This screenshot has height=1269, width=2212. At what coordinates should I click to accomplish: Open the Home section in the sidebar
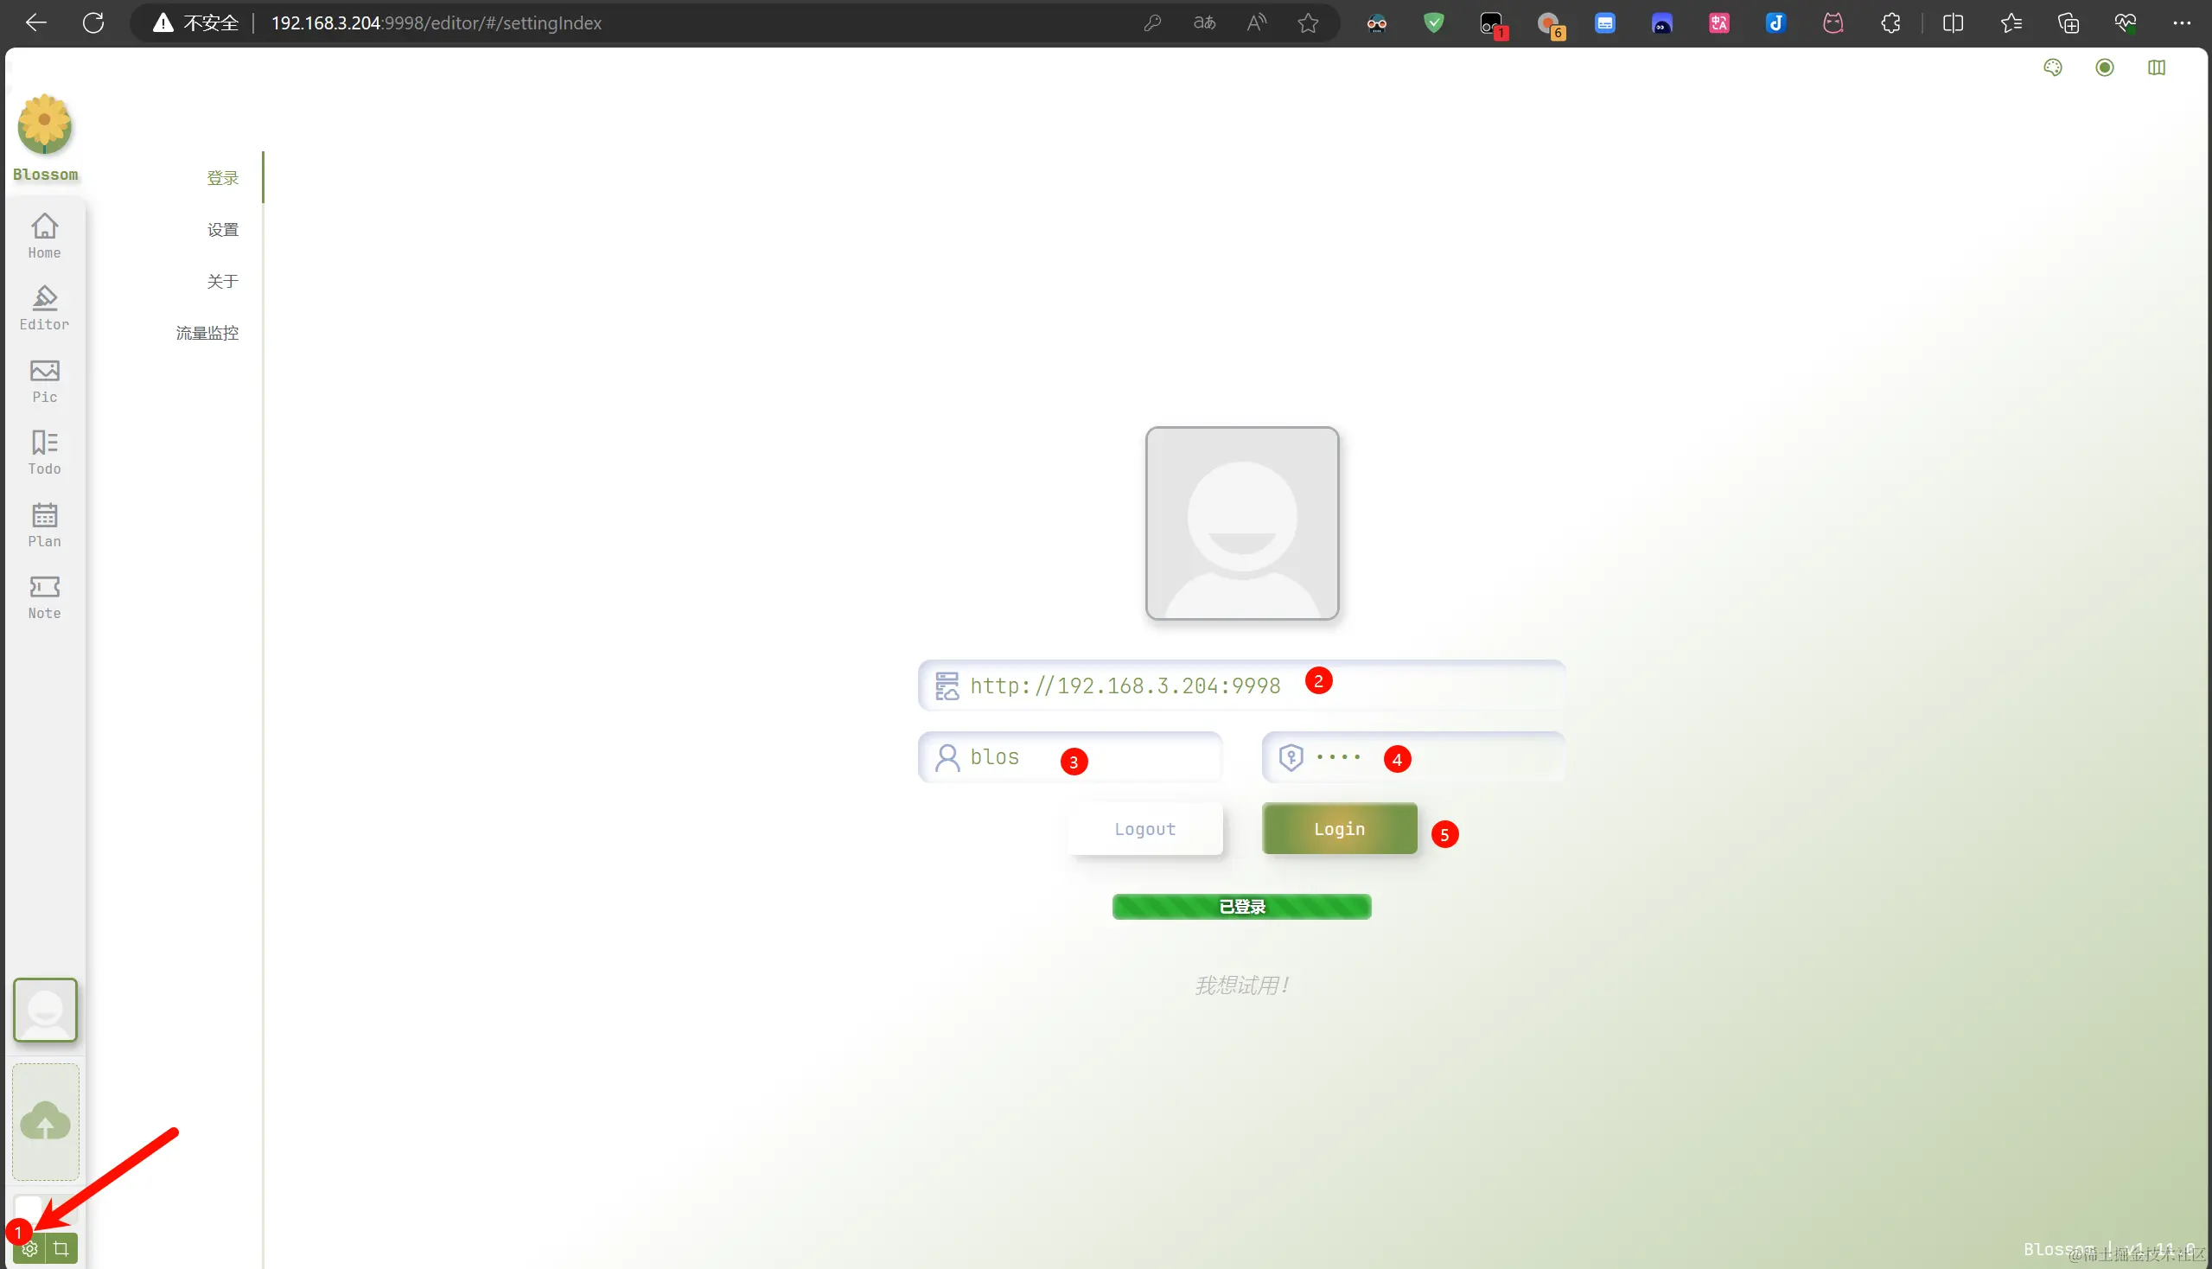click(x=44, y=234)
